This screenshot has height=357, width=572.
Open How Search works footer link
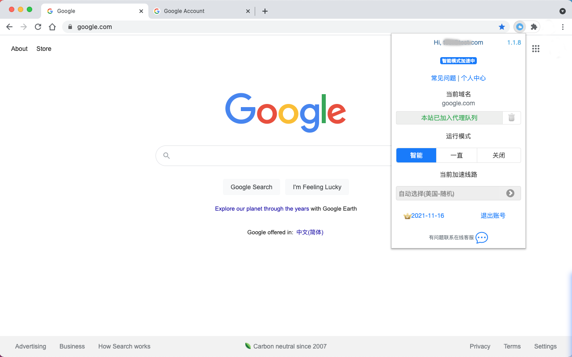point(124,346)
